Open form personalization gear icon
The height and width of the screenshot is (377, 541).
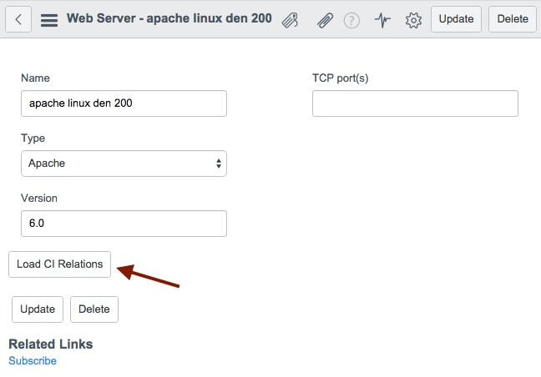(x=413, y=20)
